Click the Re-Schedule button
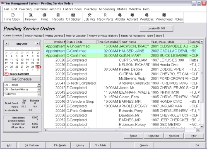207x149 pixels. 22,79
